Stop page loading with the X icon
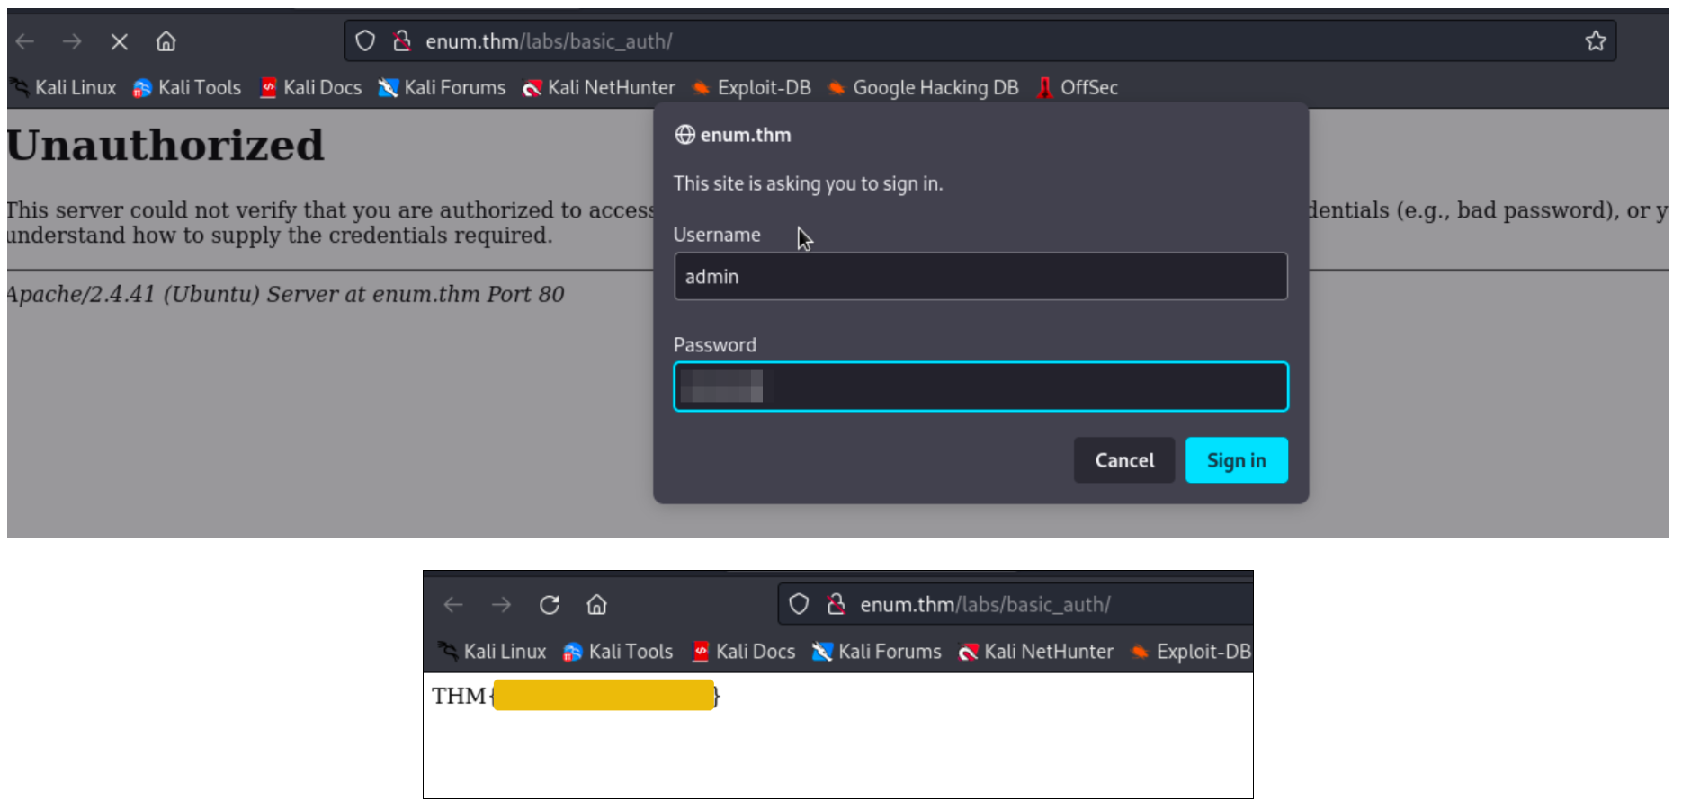The width and height of the screenshot is (1682, 809). (x=119, y=41)
